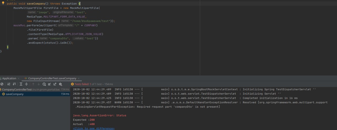Viewport: 337px width, 130px height.
Task: Click the FileInputStream path string
Action: pyautogui.click(x=91, y=21)
